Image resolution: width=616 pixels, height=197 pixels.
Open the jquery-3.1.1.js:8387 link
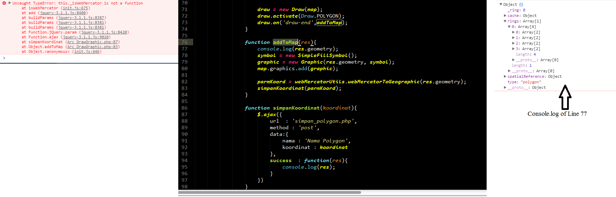[81, 18]
